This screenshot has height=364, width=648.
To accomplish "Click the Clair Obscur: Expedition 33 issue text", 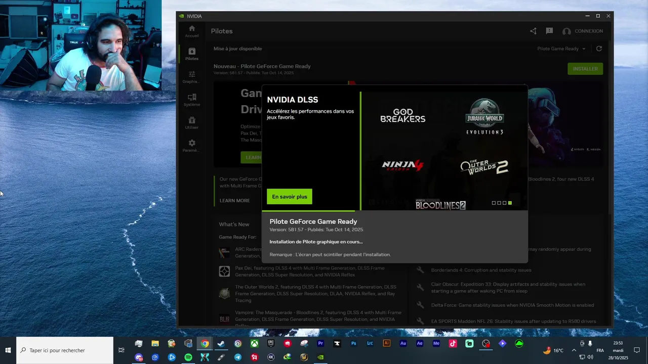I will point(508,288).
